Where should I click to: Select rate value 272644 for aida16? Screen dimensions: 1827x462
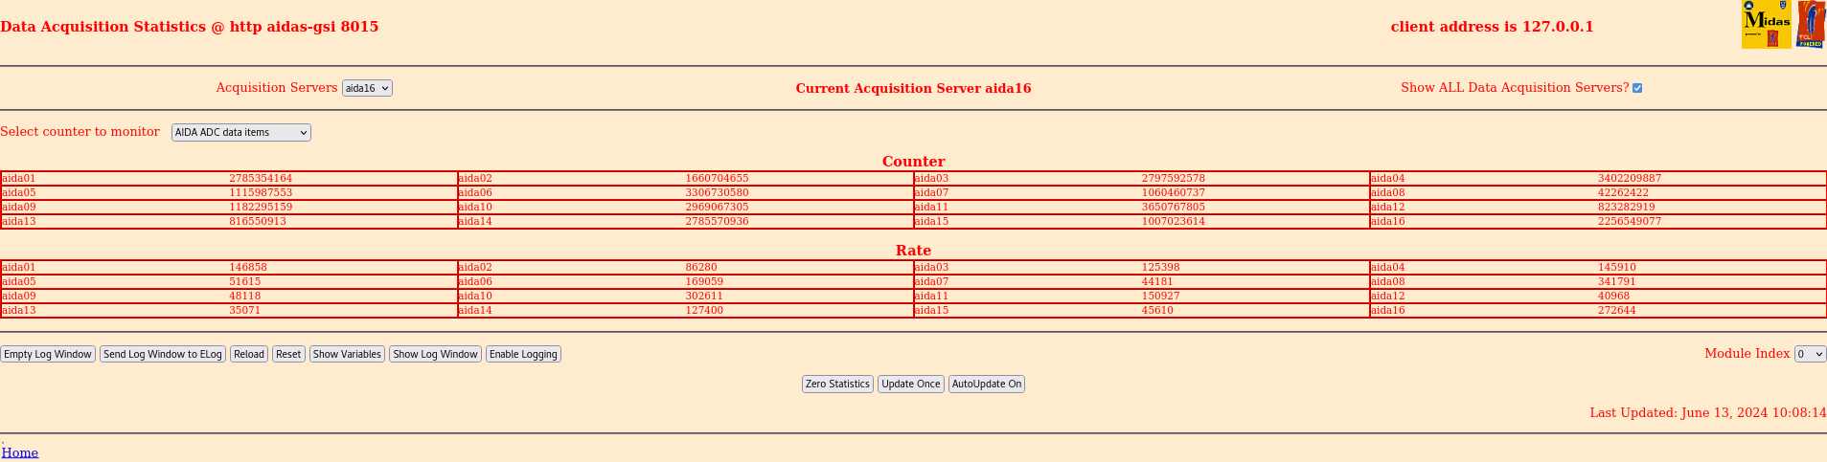[1617, 311]
